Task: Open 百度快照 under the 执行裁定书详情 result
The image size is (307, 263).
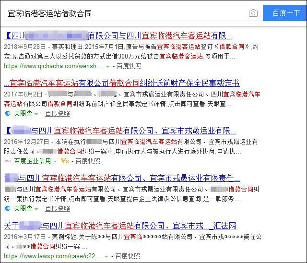Action: tap(58, 208)
